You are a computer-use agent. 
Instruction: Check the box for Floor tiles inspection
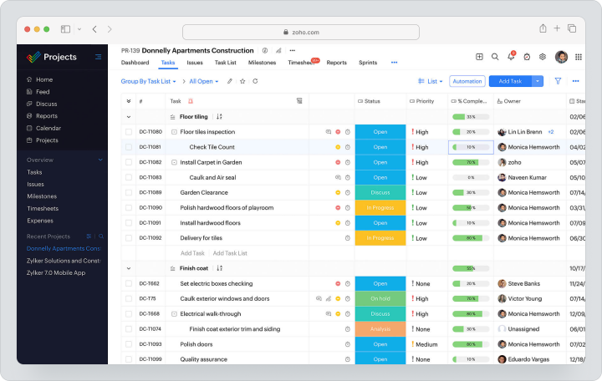tap(129, 132)
